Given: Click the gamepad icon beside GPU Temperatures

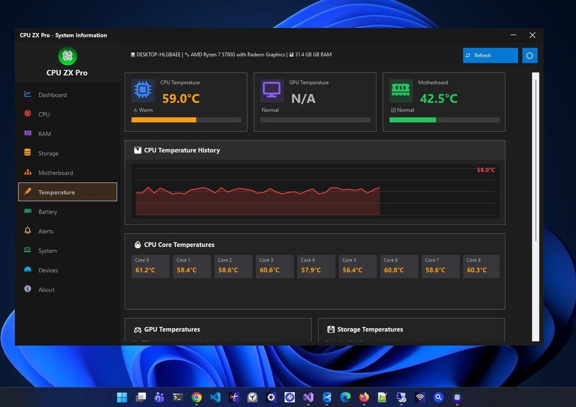Looking at the screenshot, I should click(x=138, y=330).
